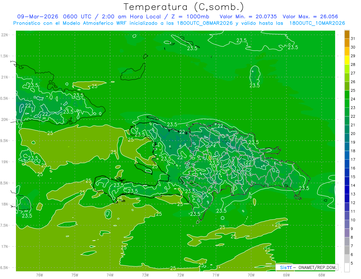Click the color bar label "16"
This screenshot has height=279, width=361.
(x=353, y=168)
